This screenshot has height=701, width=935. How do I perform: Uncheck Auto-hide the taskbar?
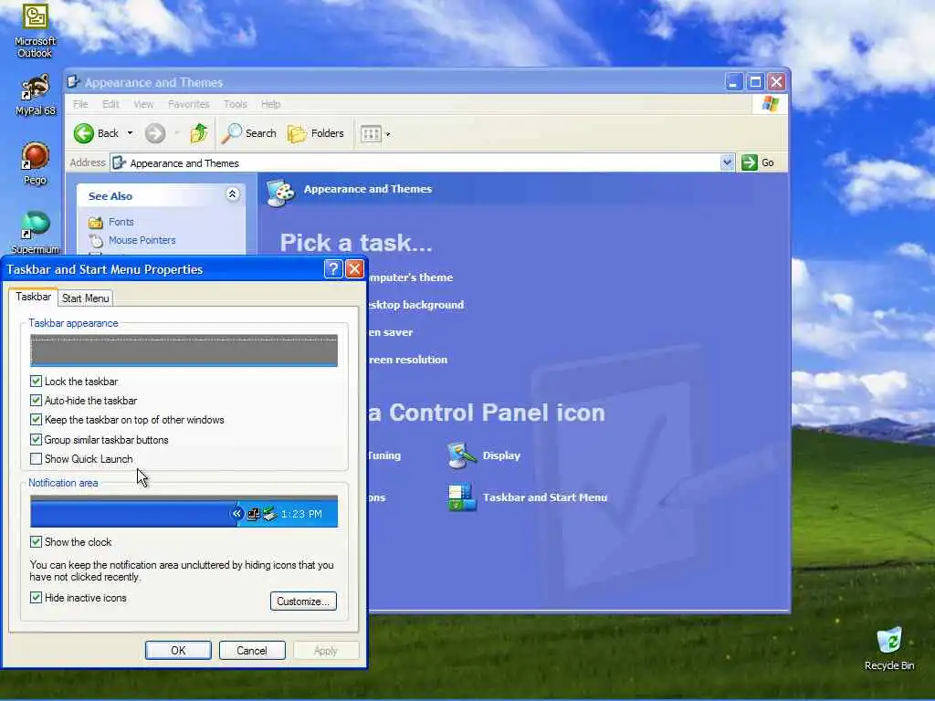[x=36, y=401]
